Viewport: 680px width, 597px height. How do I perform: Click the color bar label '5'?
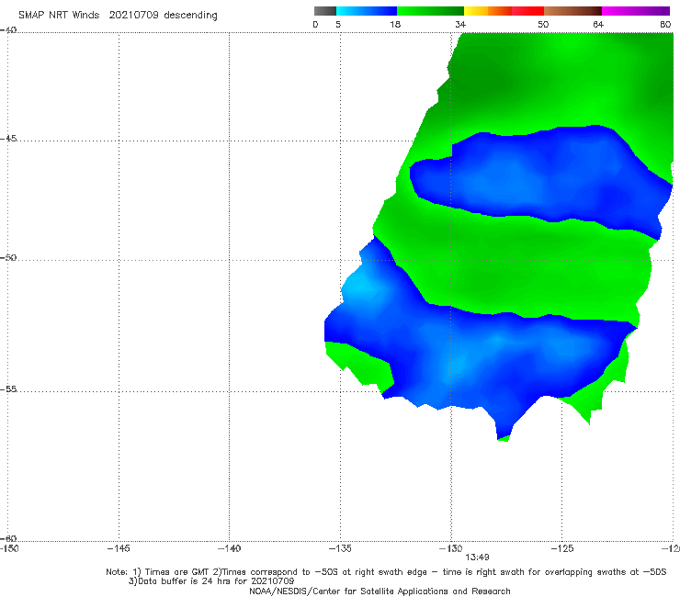coord(338,24)
